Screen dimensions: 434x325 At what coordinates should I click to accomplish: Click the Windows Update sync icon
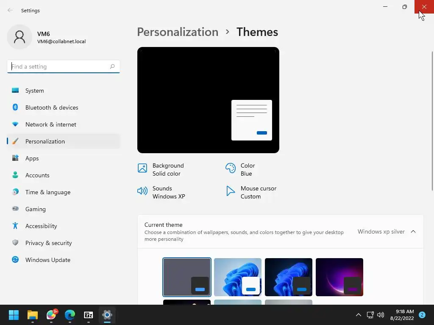(x=15, y=259)
